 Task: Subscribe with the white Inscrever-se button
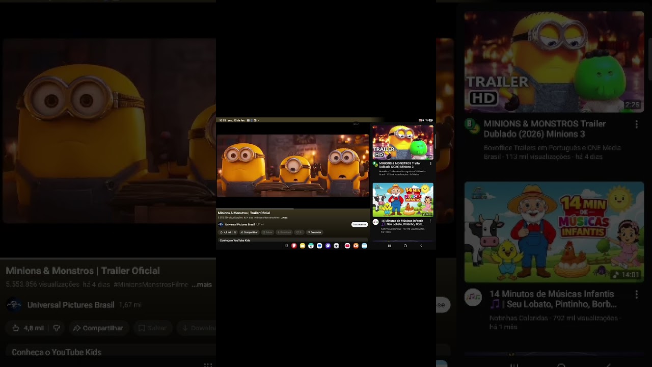(x=359, y=224)
